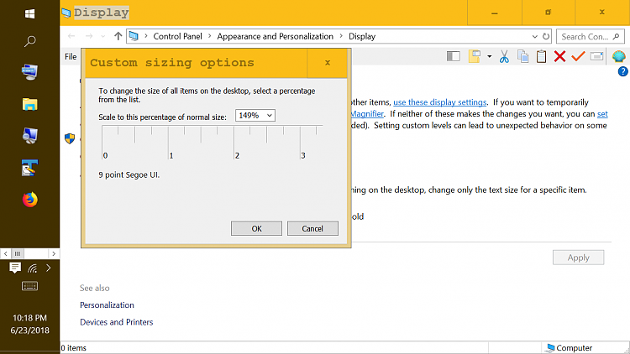This screenshot has height=354, width=630.
Task: Click the Search Control Panel field
Action: pyautogui.click(x=591, y=37)
